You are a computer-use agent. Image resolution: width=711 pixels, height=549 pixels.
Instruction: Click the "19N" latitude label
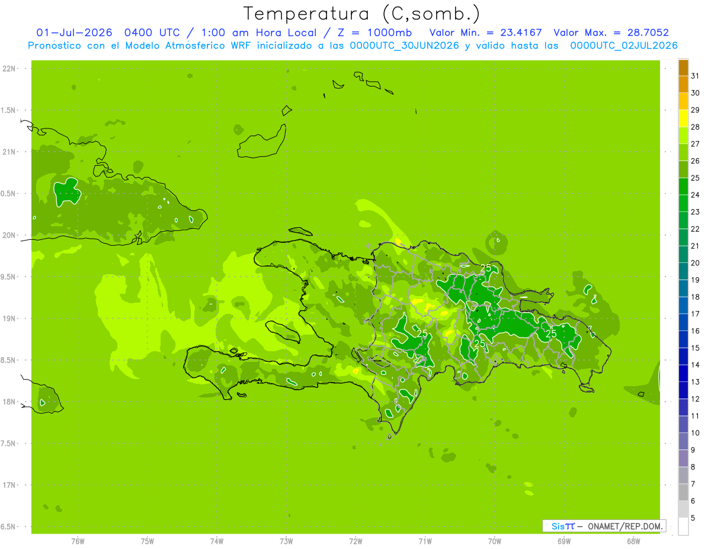tap(9, 319)
